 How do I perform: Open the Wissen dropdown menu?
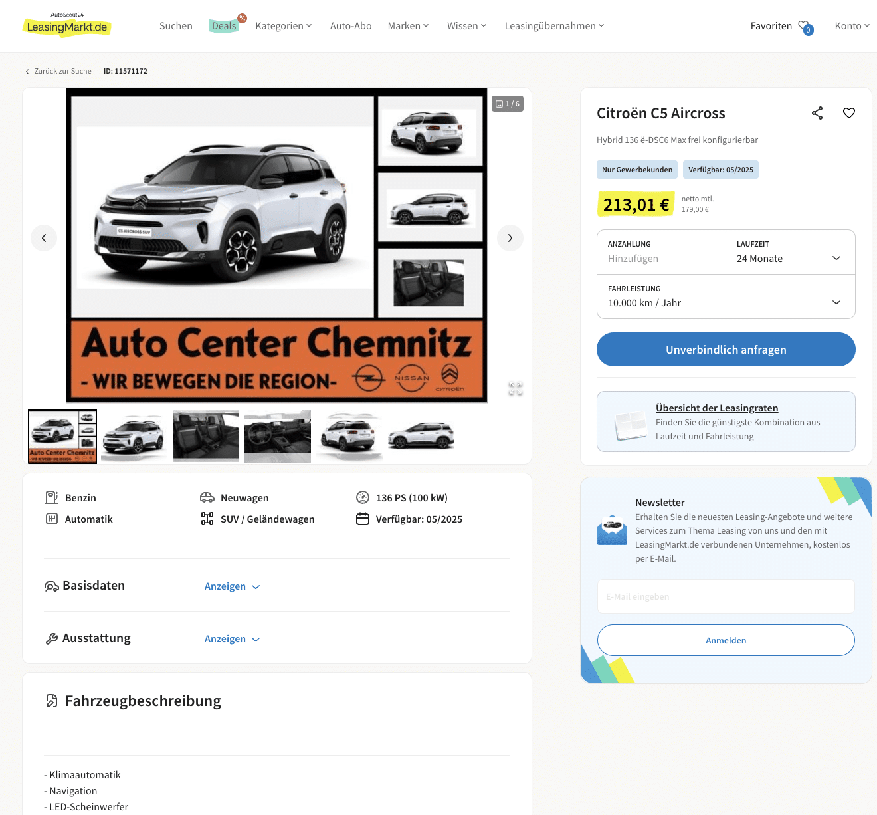click(x=466, y=26)
